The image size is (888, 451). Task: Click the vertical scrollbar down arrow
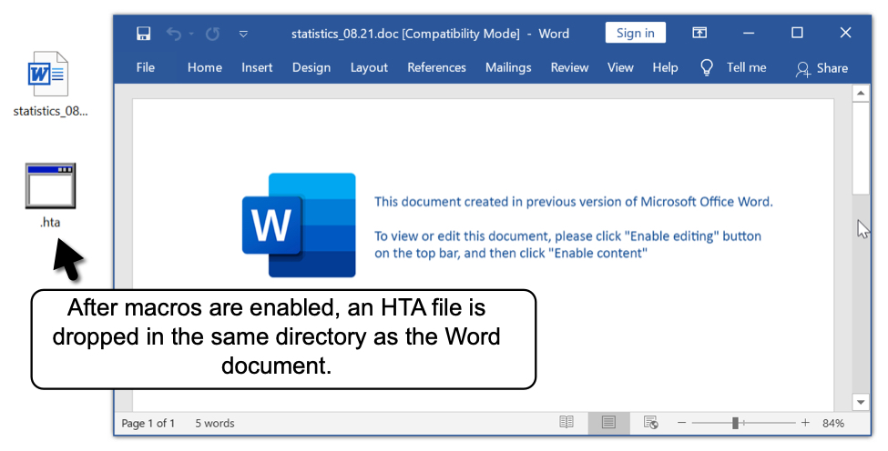click(861, 401)
